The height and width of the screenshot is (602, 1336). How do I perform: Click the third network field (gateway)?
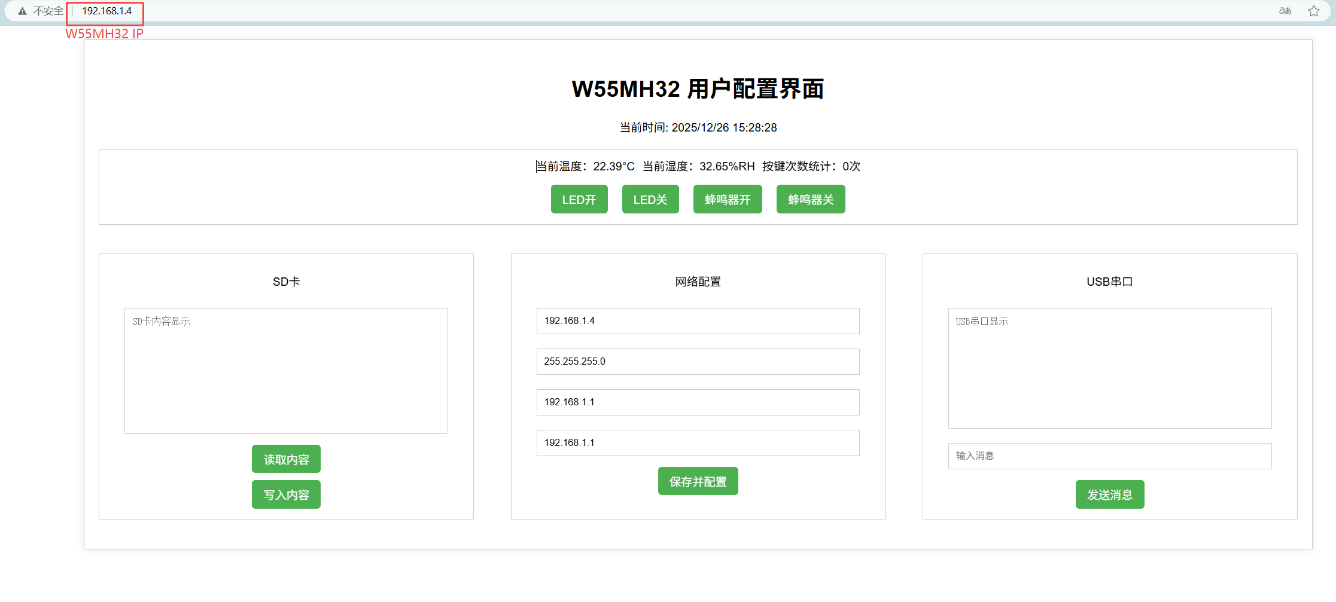pyautogui.click(x=698, y=402)
